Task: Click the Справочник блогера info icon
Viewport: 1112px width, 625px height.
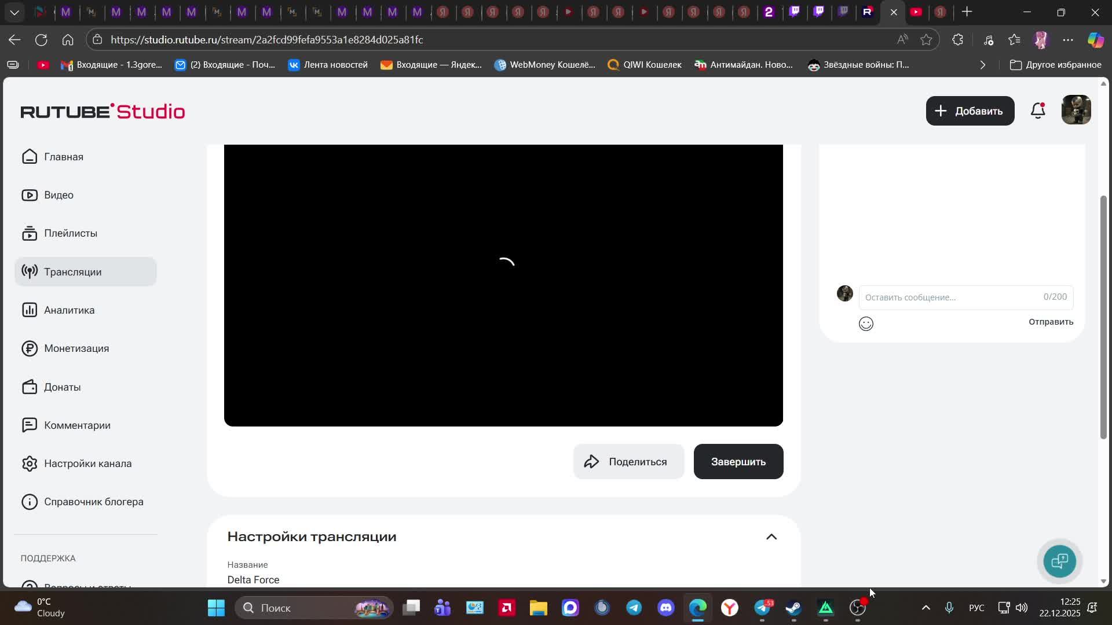Action: [x=30, y=502]
